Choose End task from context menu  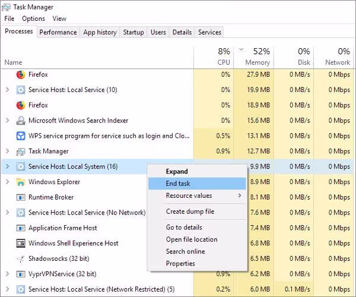178,184
